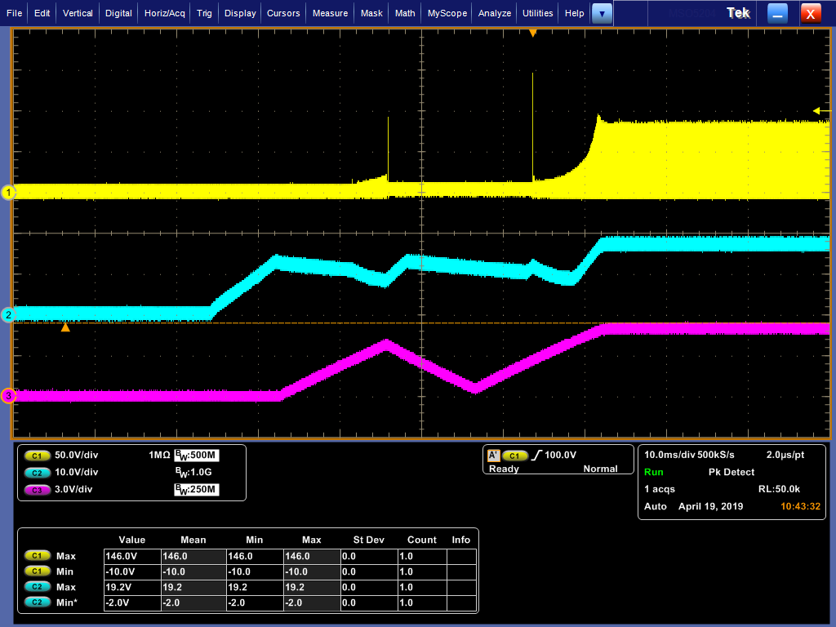Click the Normal trigger mode text
This screenshot has width=836, height=627.
[x=600, y=469]
